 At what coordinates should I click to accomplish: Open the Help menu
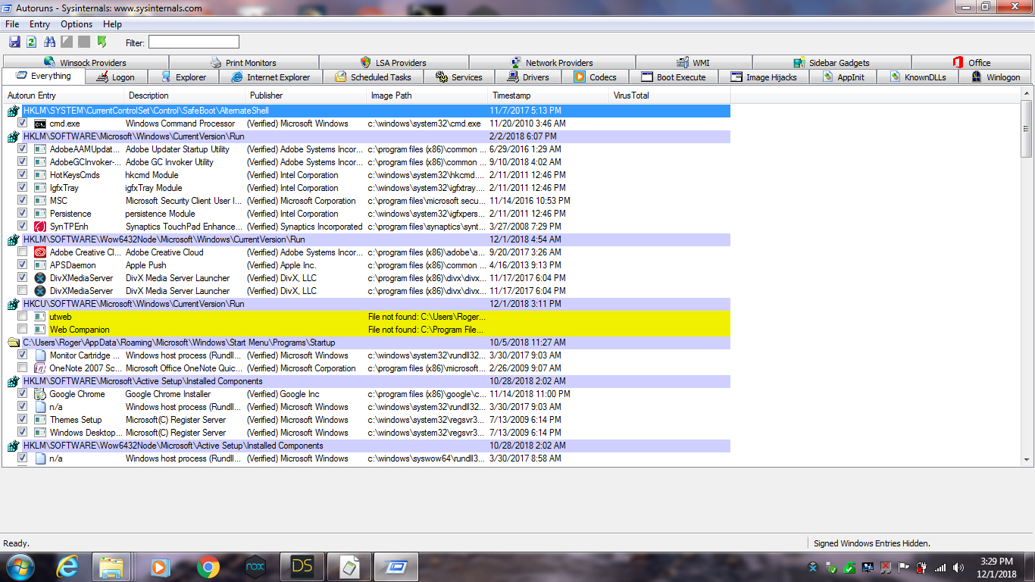pos(112,24)
